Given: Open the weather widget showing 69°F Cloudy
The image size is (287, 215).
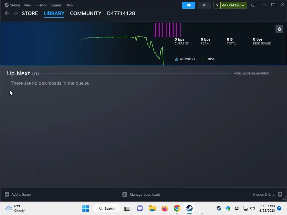Looking at the screenshot, I should pyautogui.click(x=15, y=208).
